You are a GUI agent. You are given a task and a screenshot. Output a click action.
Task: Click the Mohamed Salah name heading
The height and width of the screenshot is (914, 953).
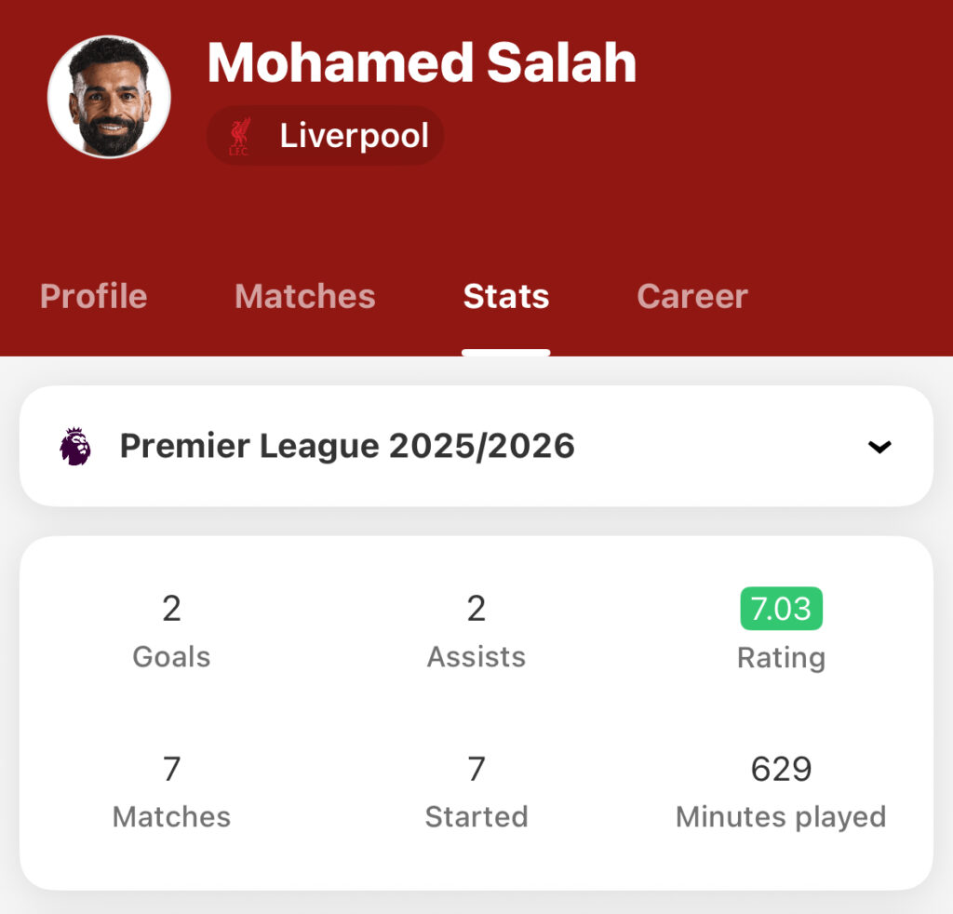[x=422, y=62]
